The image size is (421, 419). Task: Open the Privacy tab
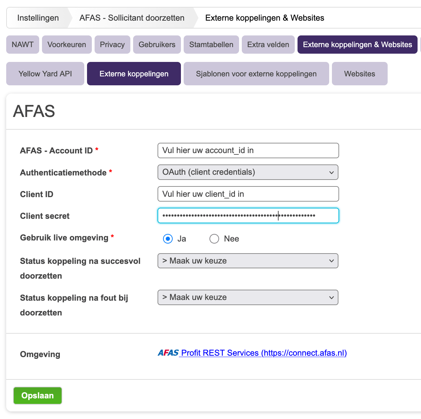pyautogui.click(x=112, y=45)
